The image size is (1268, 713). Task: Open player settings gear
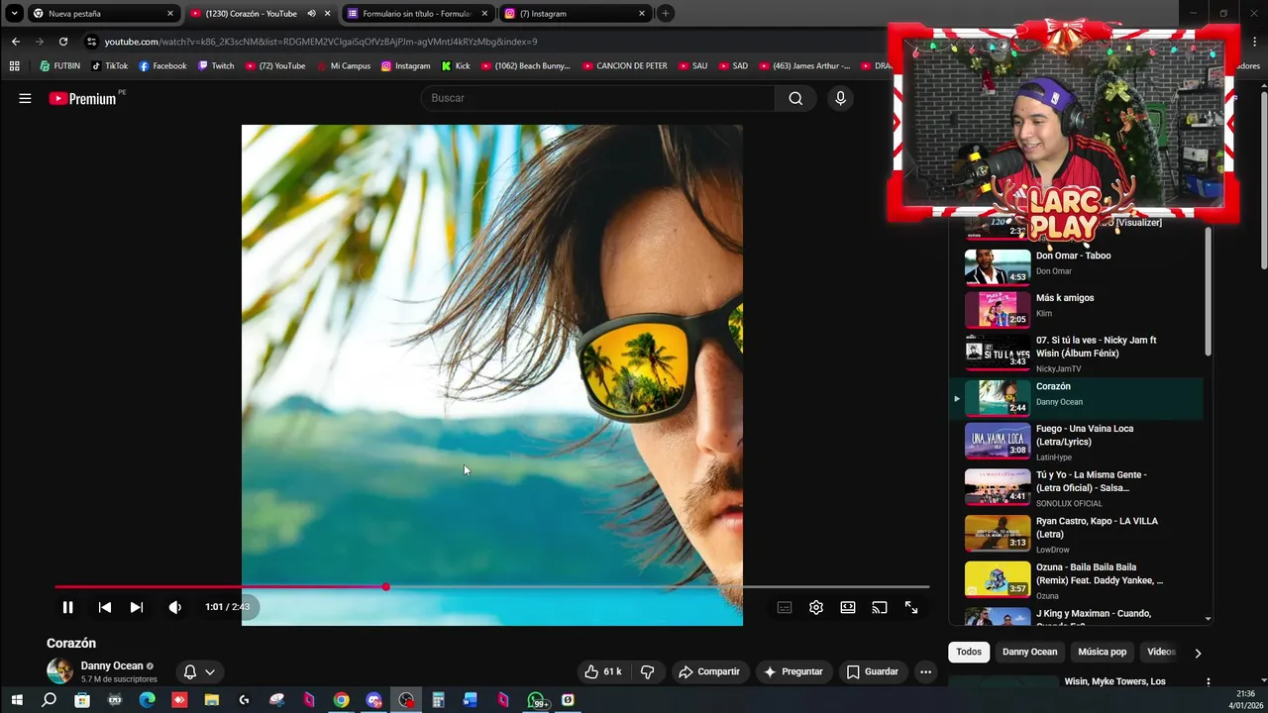(x=816, y=607)
